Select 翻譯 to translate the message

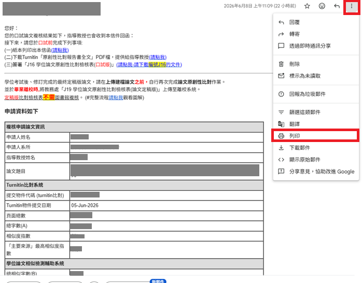tap(316, 124)
